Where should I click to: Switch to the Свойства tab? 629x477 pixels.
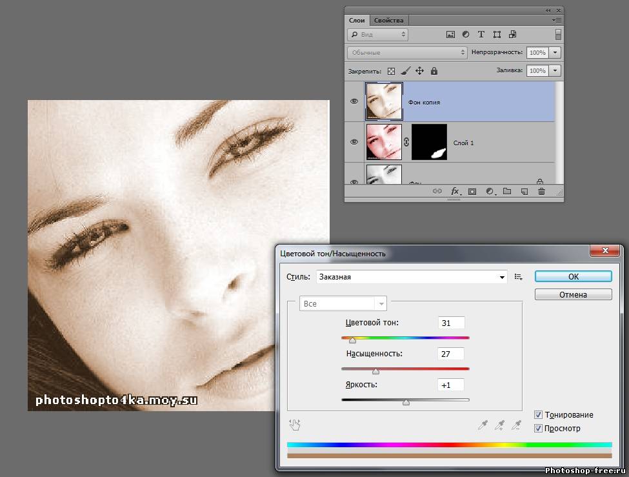[388, 21]
